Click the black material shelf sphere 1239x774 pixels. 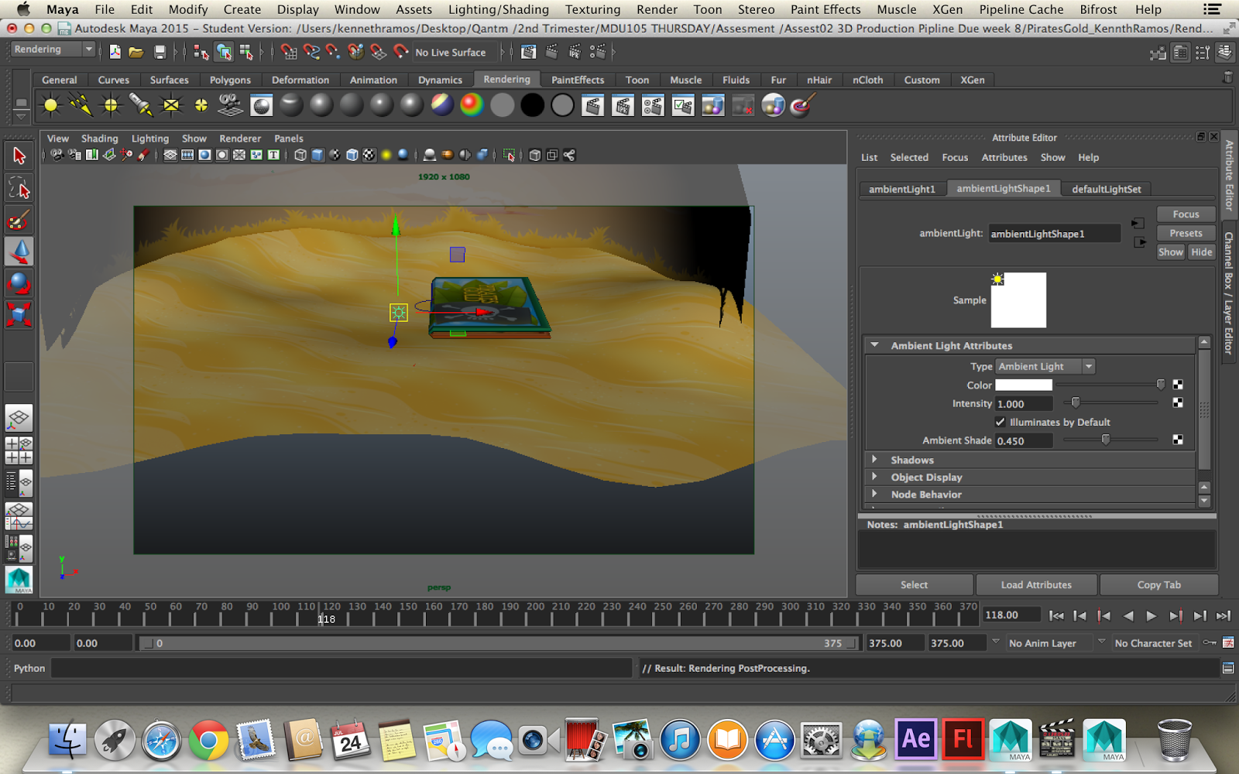pyautogui.click(x=532, y=105)
